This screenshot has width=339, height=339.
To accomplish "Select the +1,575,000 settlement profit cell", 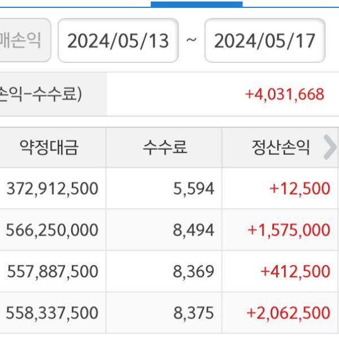I will click(289, 230).
